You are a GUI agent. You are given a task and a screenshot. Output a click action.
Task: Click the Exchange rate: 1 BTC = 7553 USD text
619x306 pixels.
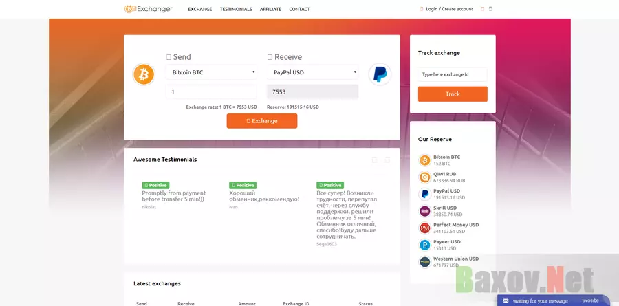[x=221, y=107]
